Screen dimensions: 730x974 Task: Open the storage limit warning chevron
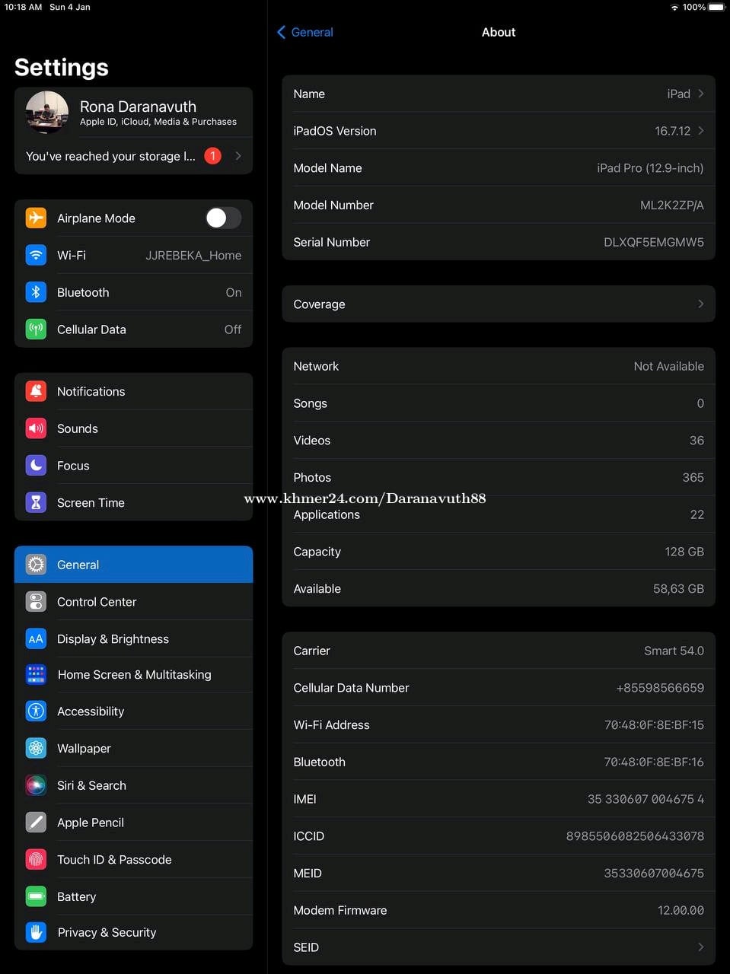(238, 156)
